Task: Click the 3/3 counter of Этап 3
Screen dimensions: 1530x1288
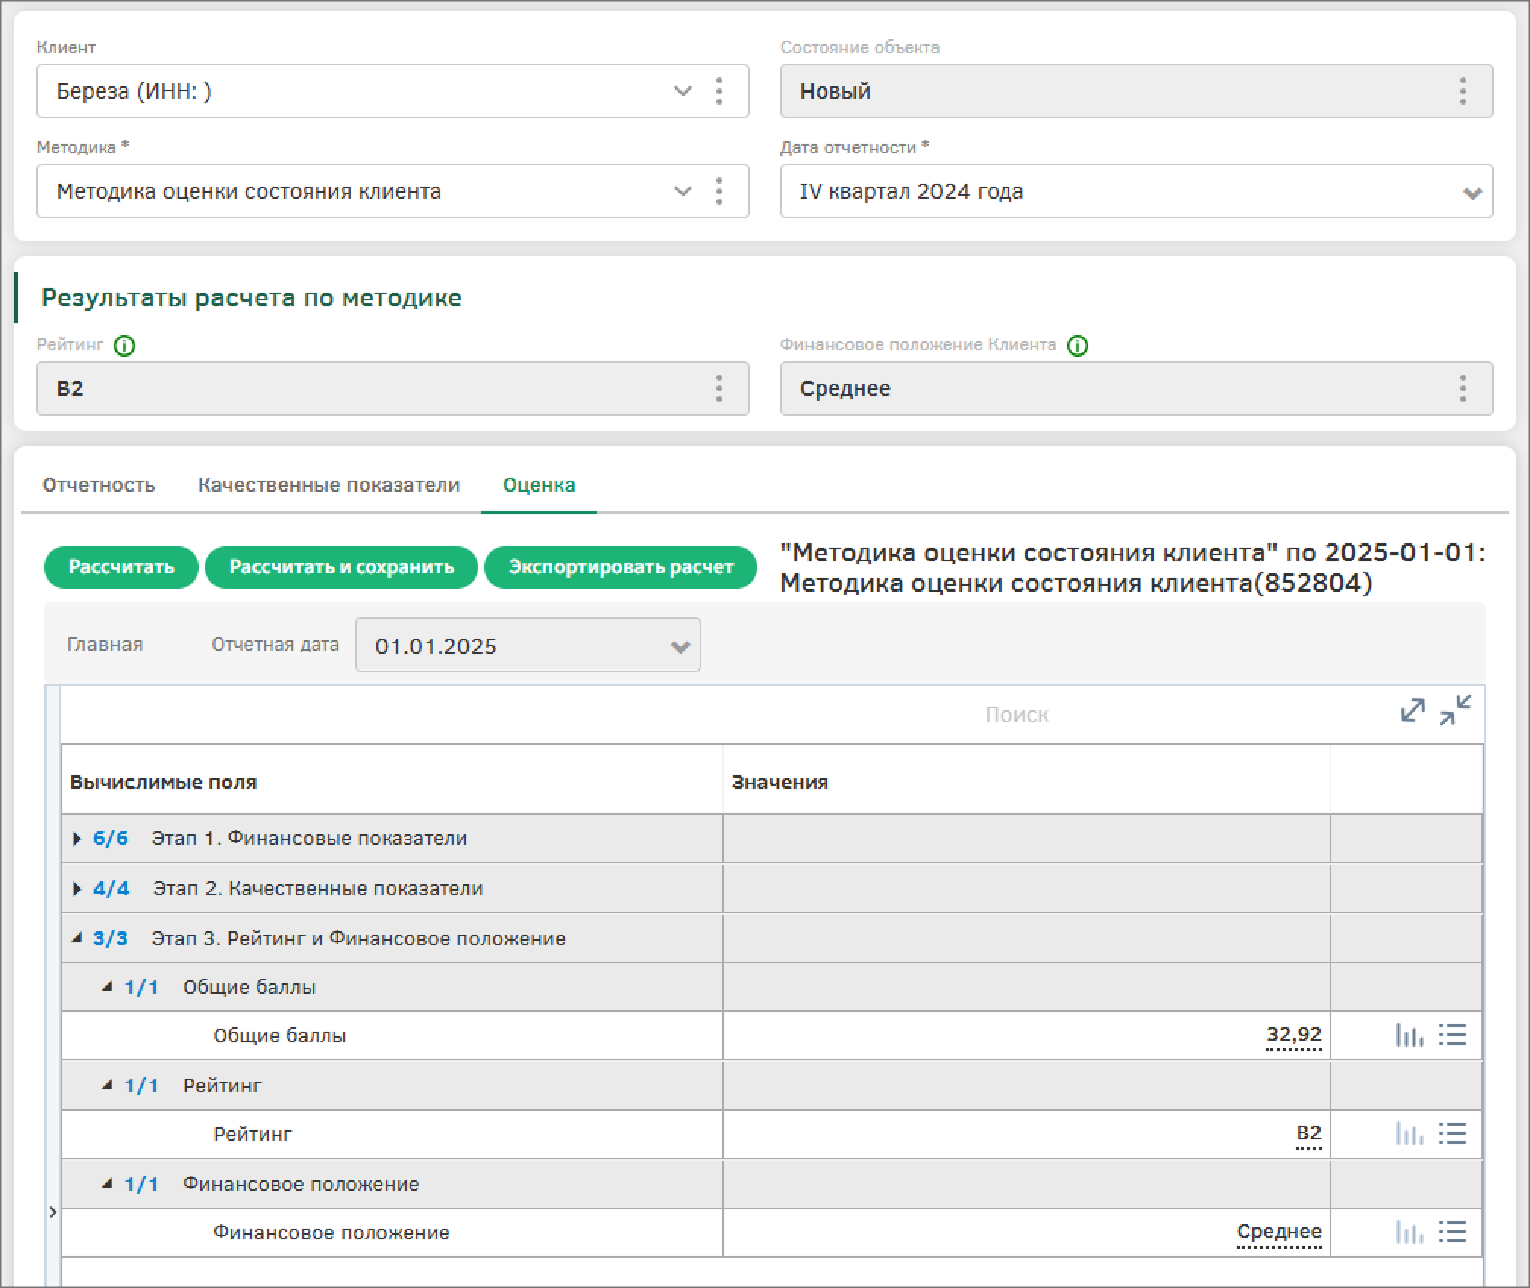Action: pos(111,938)
